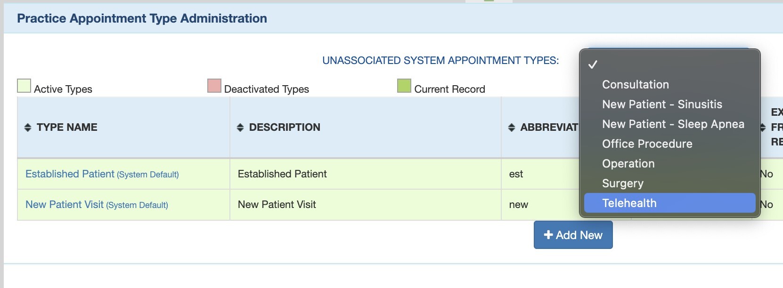Image resolution: width=783 pixels, height=288 pixels.
Task: Sort by Abbreviation column arrows
Action: click(x=512, y=128)
